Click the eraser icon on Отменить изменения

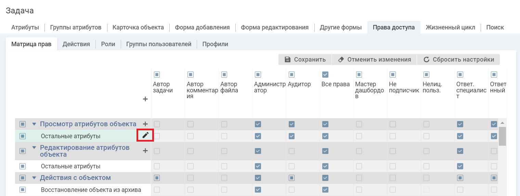[x=341, y=60]
